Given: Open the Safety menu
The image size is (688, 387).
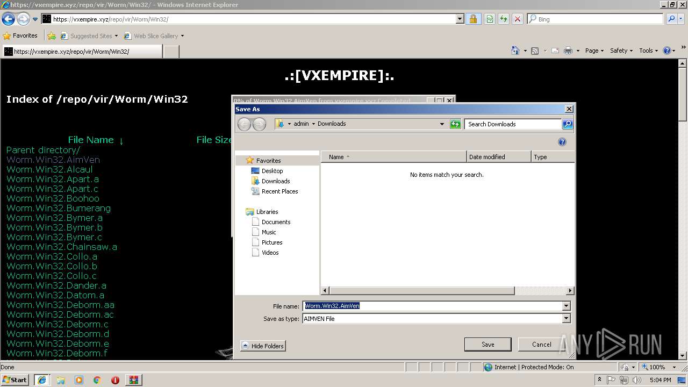Looking at the screenshot, I should pos(622,51).
